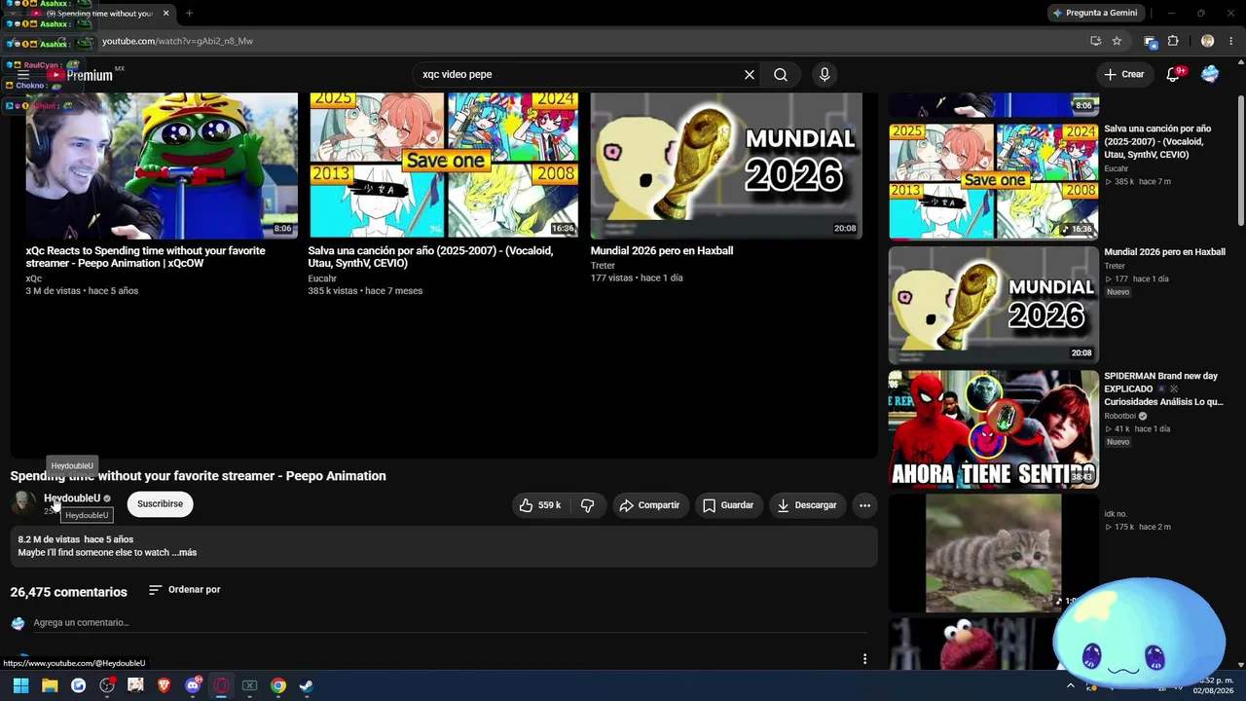
Task: Open the Ordenar por sort dropdown
Action: 185,590
